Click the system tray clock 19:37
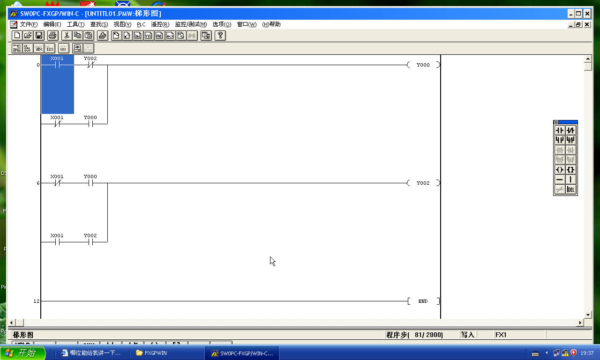This screenshot has width=600, height=360. pyautogui.click(x=587, y=353)
